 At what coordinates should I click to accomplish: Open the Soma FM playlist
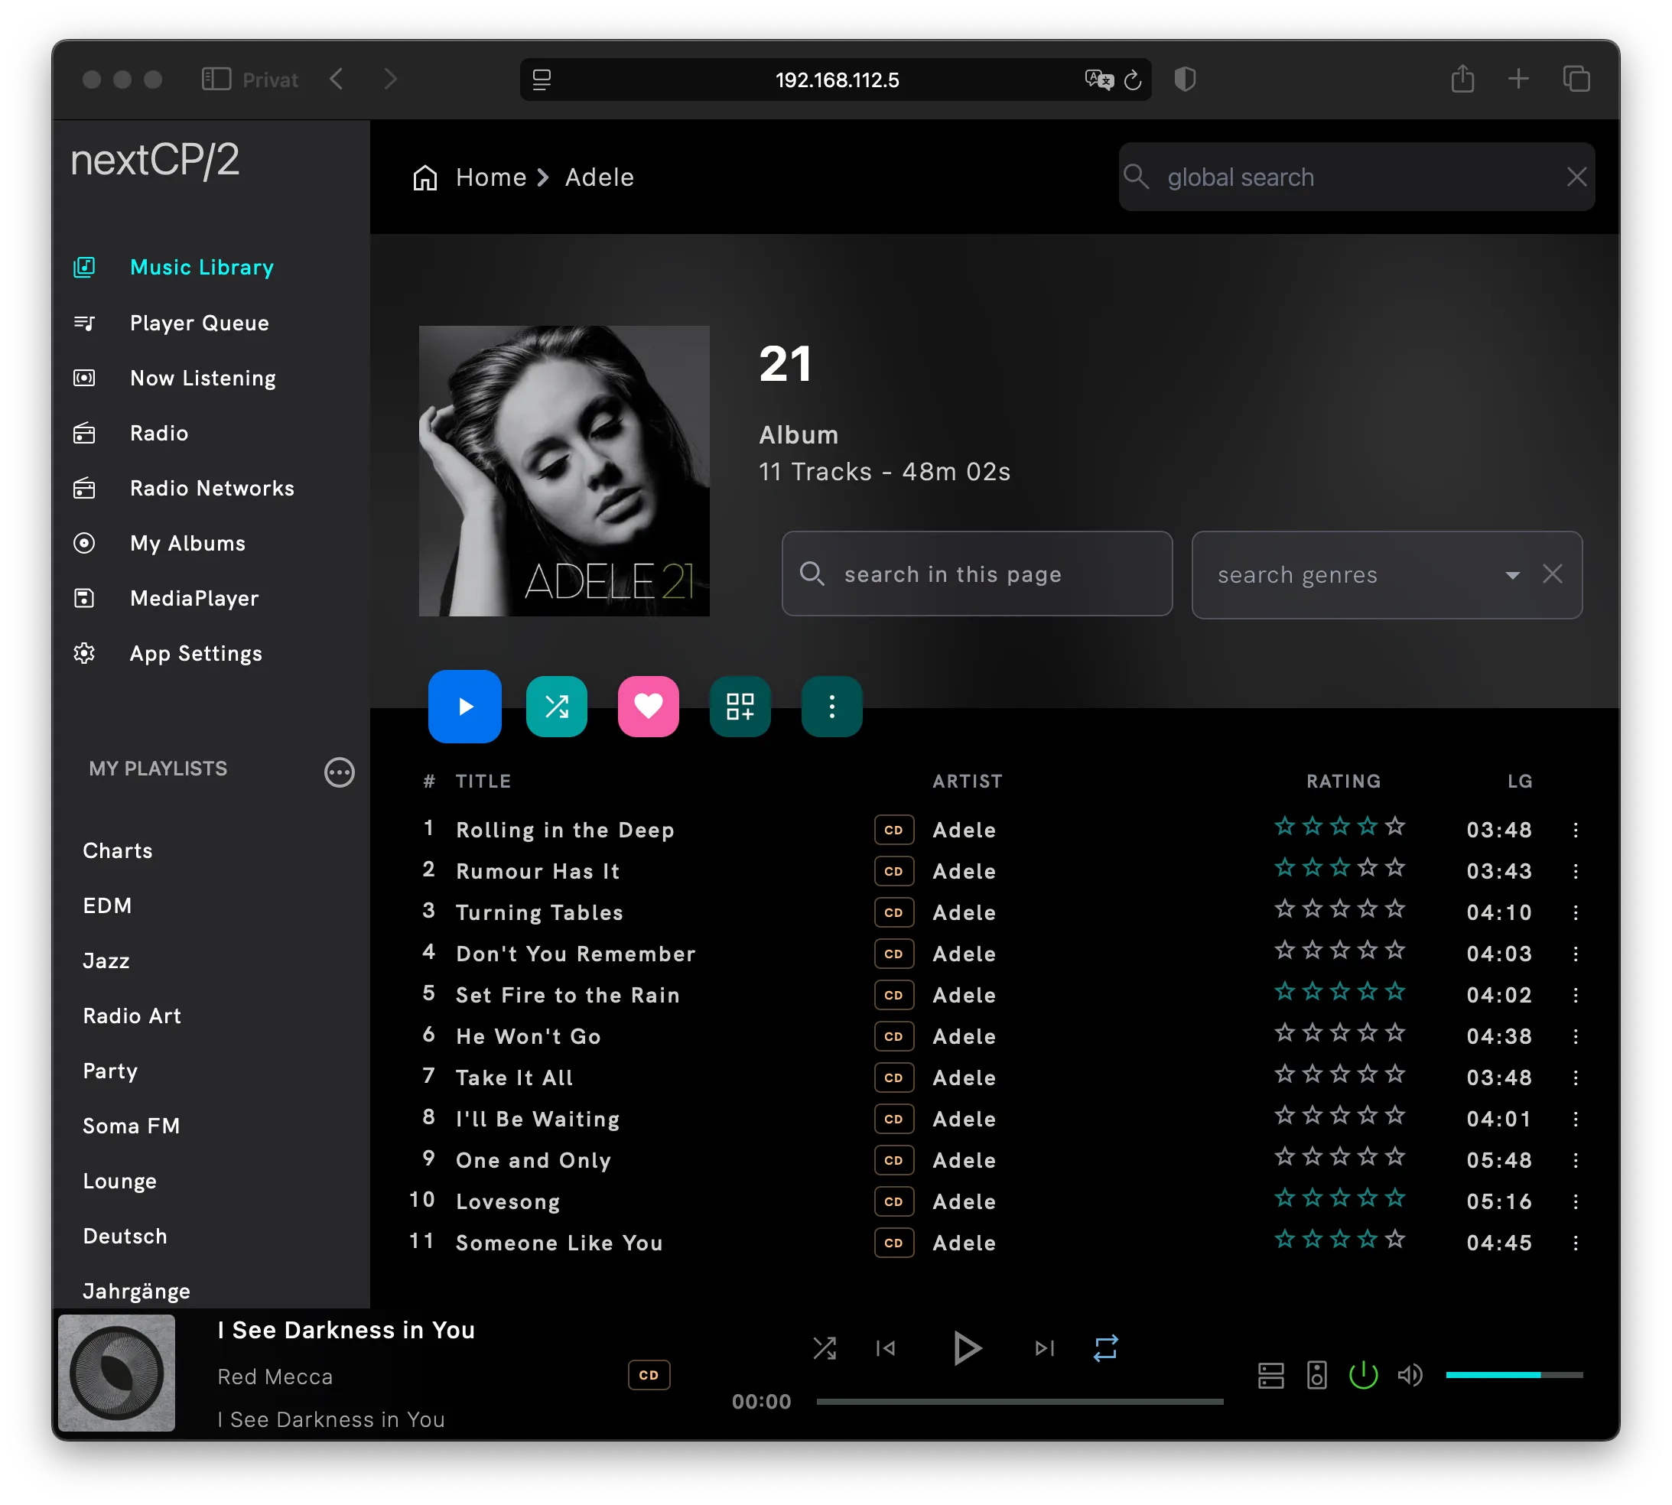(132, 1126)
